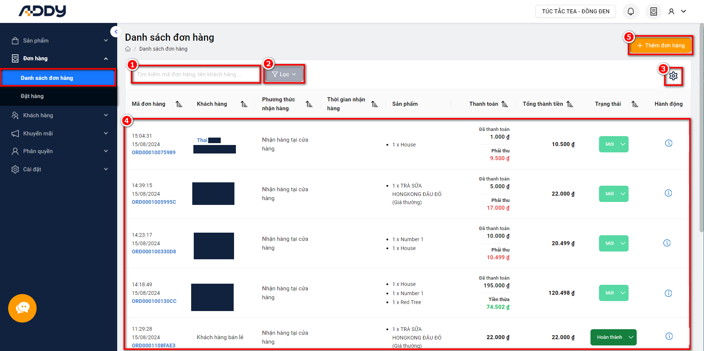Click the order receipt icon in header

tap(653, 11)
